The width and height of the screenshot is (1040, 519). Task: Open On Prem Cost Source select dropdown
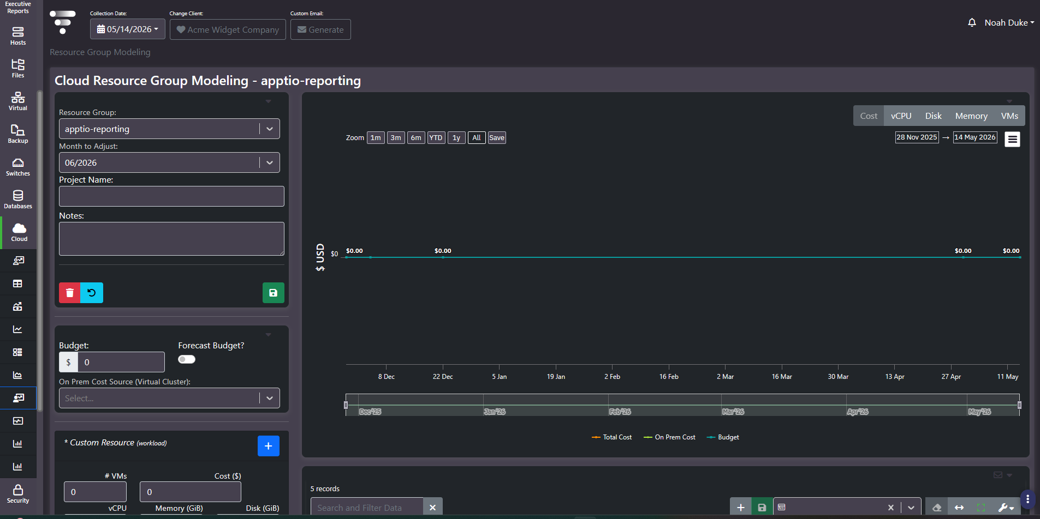click(169, 398)
